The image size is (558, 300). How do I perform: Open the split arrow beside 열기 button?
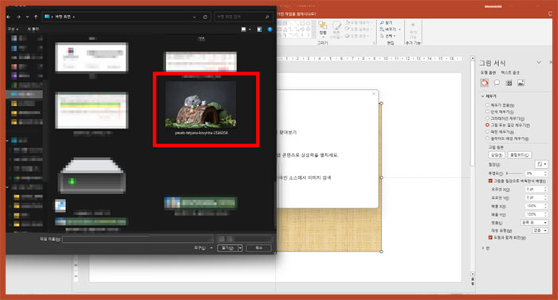240,247
